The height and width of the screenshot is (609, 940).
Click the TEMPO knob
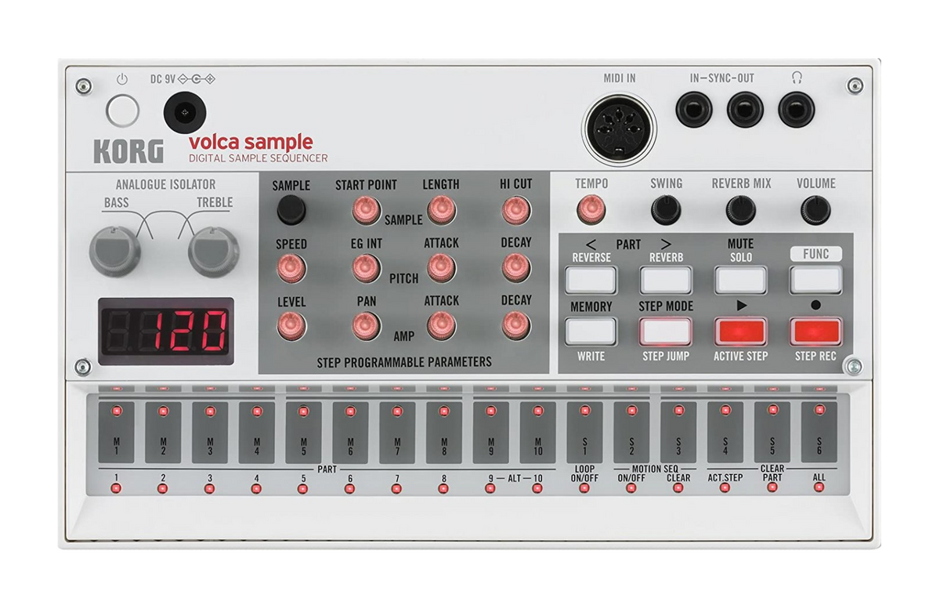tap(591, 209)
